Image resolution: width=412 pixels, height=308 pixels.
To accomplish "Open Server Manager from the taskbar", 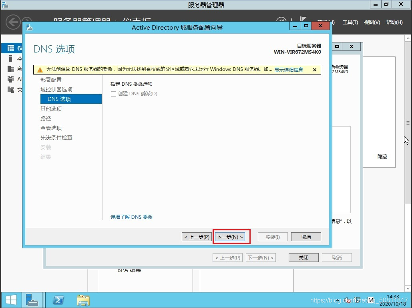I will click(32, 300).
